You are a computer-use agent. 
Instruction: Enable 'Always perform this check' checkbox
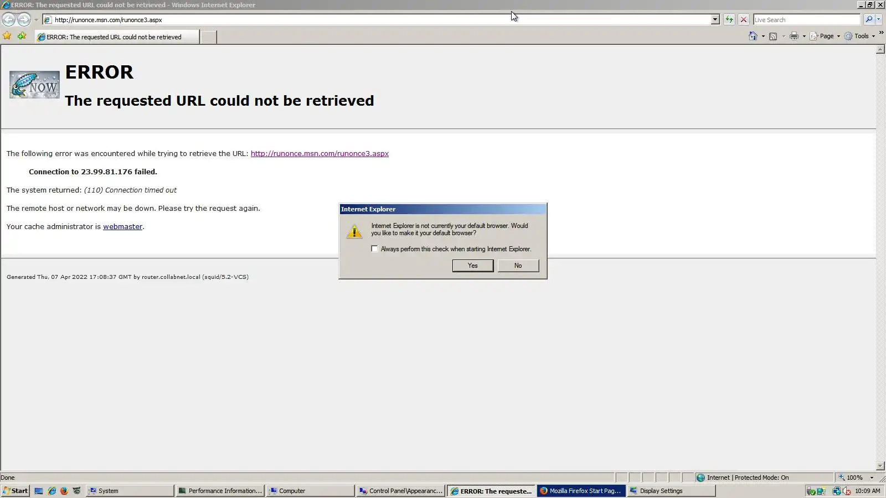[x=375, y=249]
